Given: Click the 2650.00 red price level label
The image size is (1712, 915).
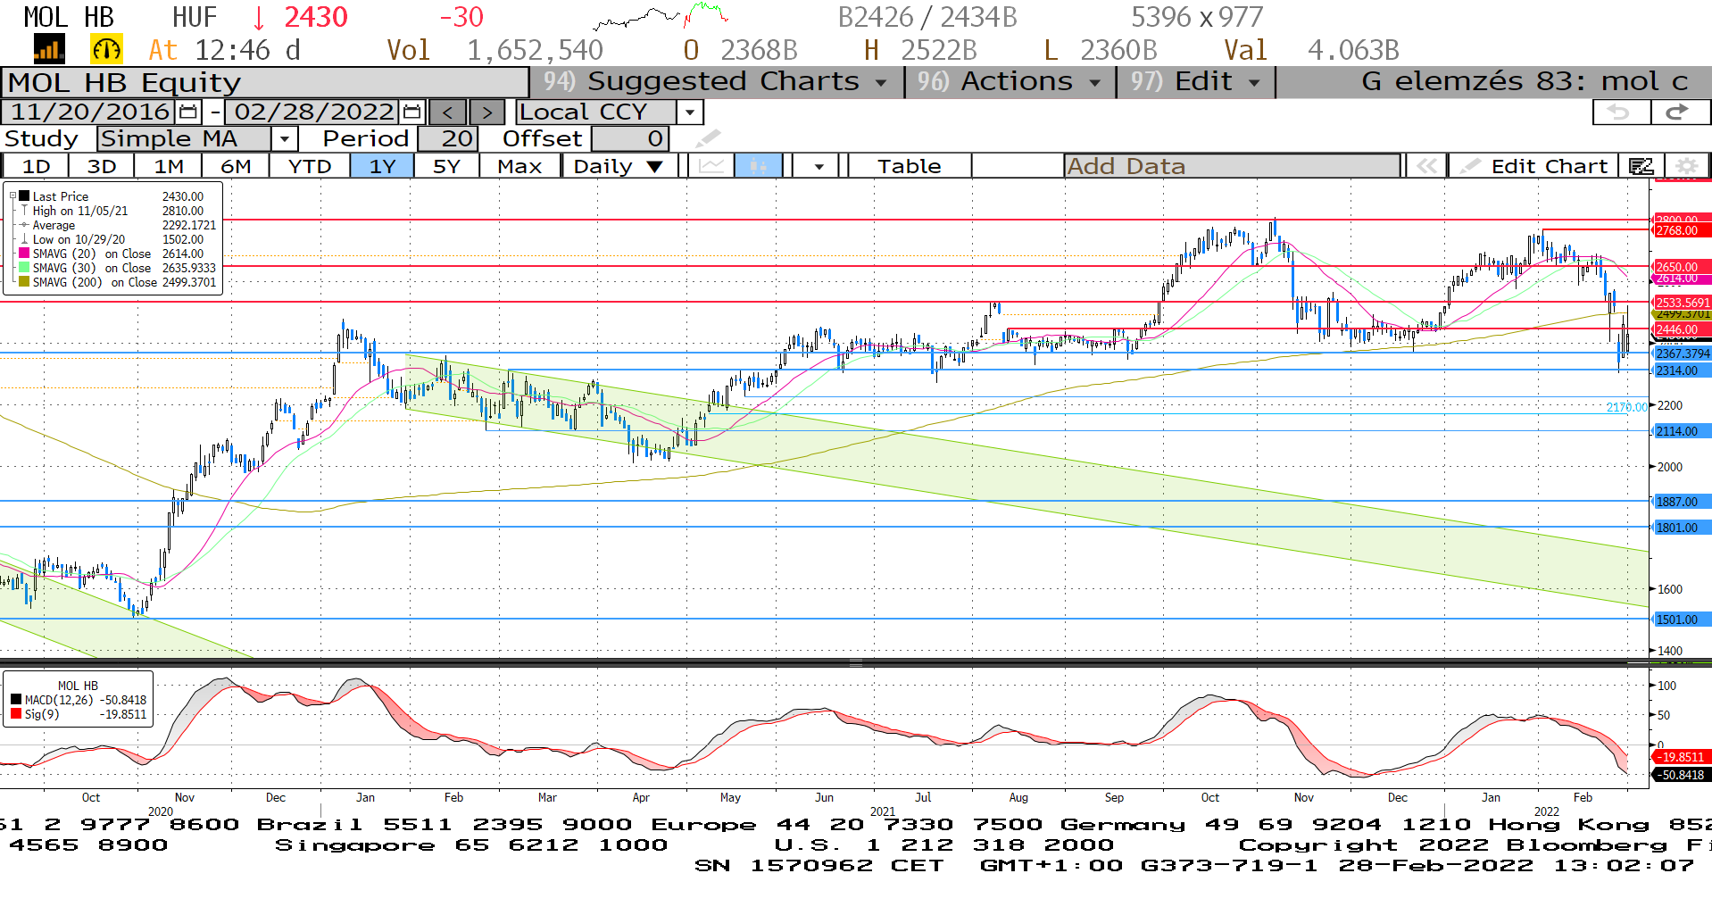Looking at the screenshot, I should (x=1682, y=267).
